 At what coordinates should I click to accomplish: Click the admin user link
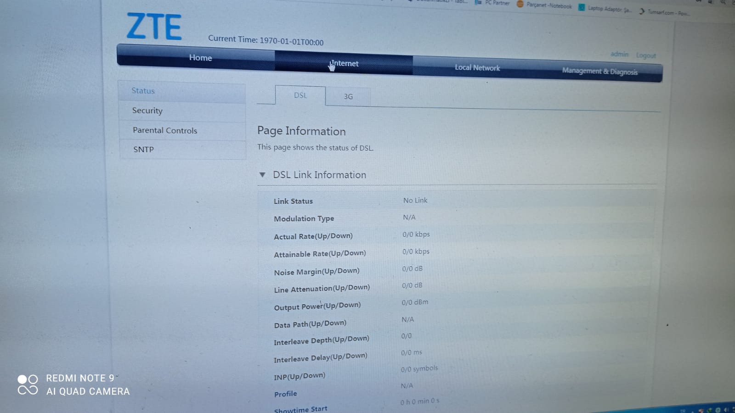[619, 54]
